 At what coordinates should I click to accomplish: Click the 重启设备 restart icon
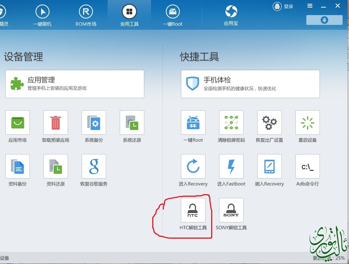pos(307,123)
